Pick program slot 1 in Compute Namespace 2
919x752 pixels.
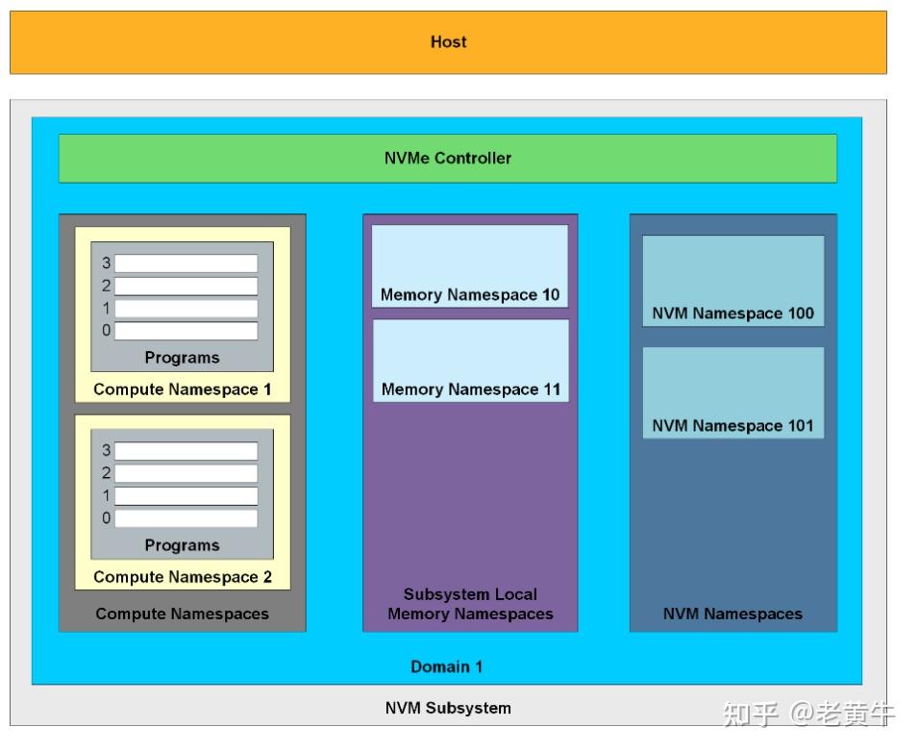[x=186, y=496]
